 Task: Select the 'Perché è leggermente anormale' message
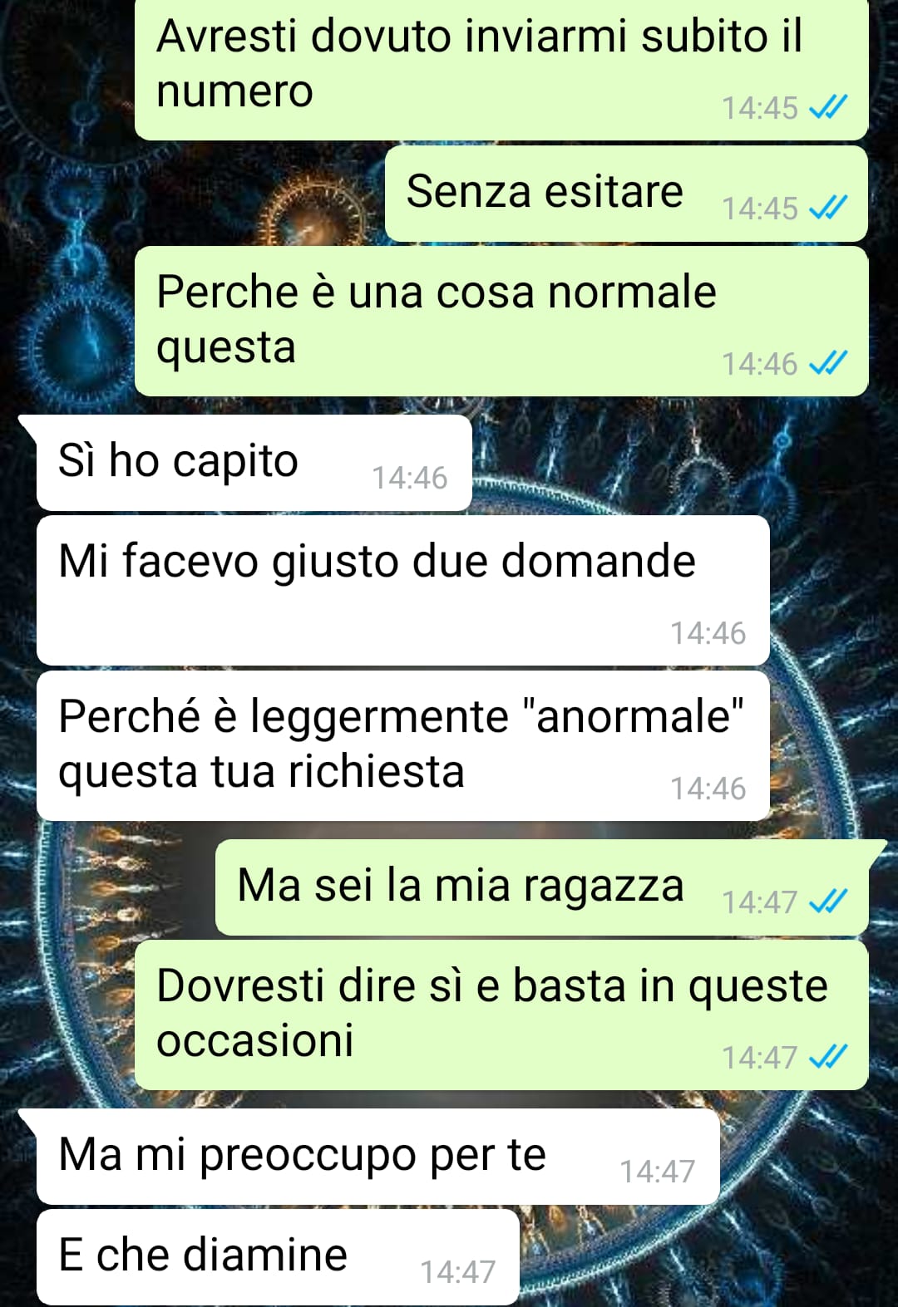point(403,745)
